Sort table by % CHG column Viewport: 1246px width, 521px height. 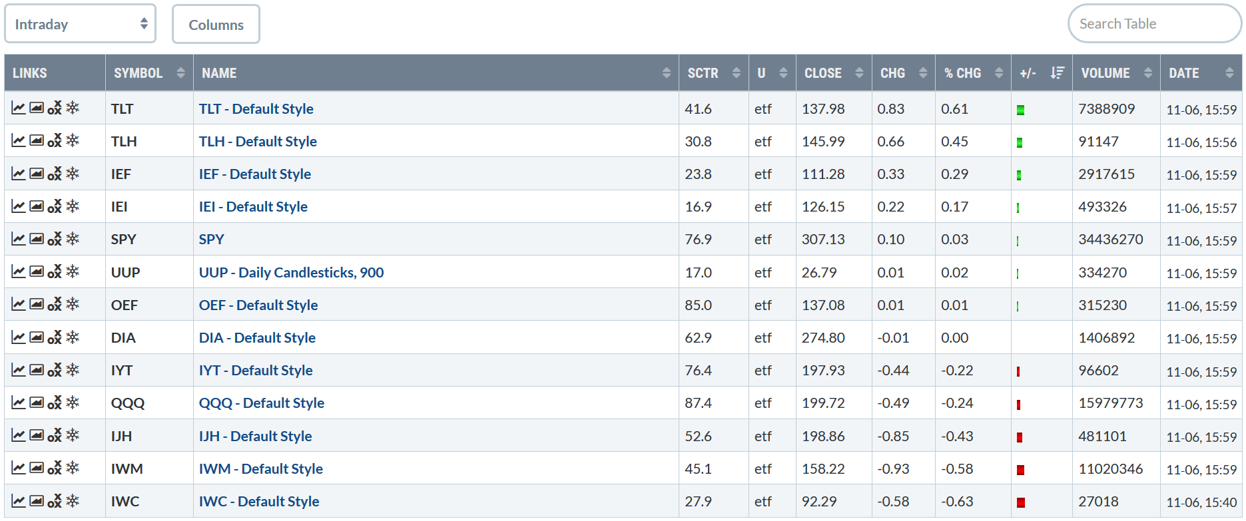click(973, 73)
